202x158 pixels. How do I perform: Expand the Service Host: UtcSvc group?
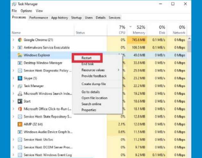[13, 140]
